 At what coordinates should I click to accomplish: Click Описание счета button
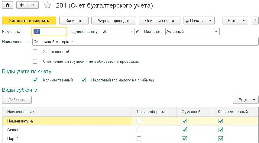(159, 21)
